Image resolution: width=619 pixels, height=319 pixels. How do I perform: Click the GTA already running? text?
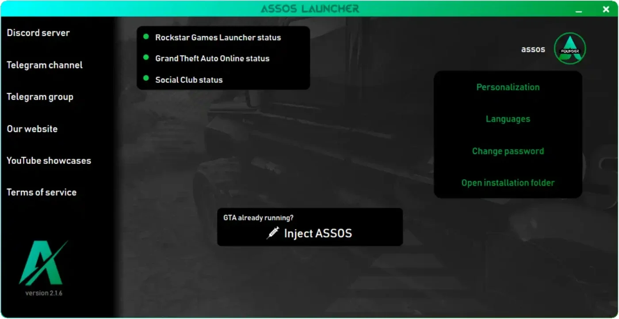coord(258,218)
